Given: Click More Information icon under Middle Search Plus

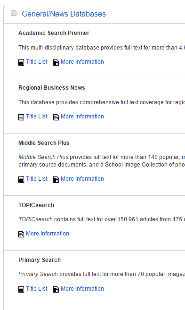Looking at the screenshot, I should pos(56,179).
